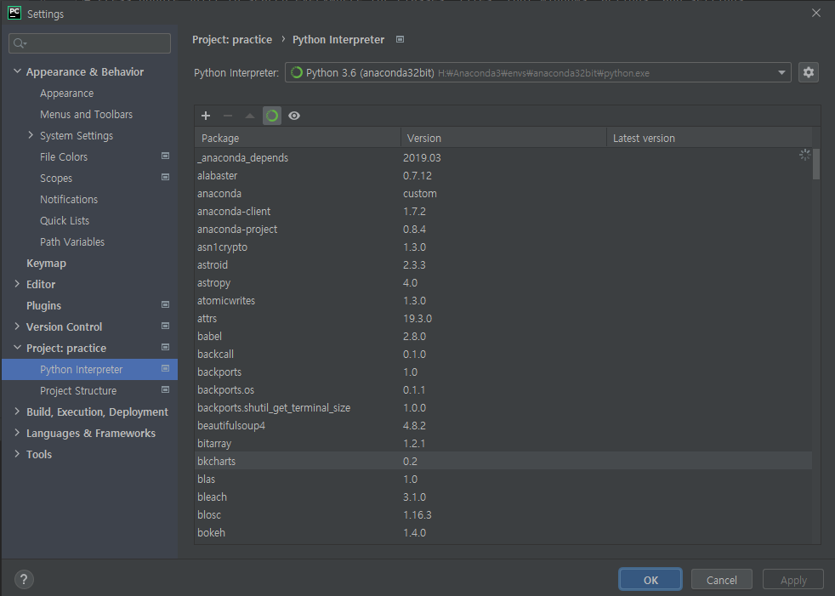Click the Plugins row side icon
This screenshot has height=596, width=835.
point(165,304)
